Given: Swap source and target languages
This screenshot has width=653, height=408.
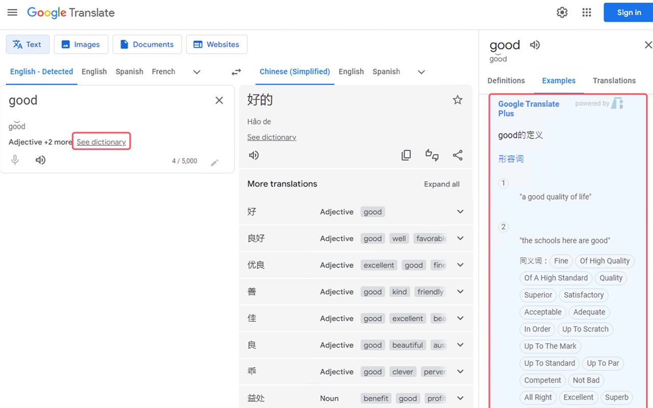Looking at the screenshot, I should point(236,72).
